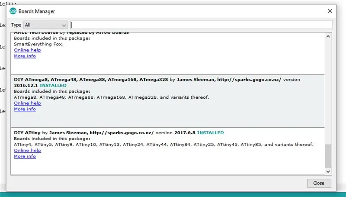Screen dimensions: 346x197
Task: Open Online help for DIY ATtiny package
Action: pyautogui.click(x=27, y=151)
